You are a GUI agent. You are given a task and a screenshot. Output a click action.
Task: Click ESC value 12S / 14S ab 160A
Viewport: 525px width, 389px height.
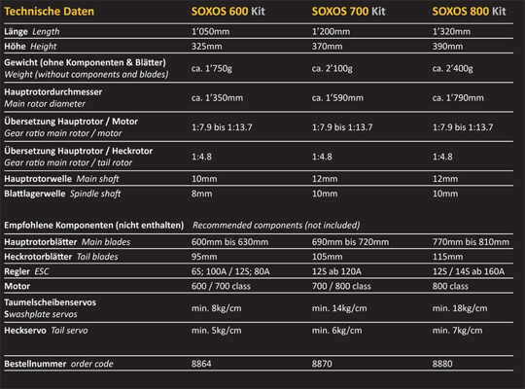[469, 271]
